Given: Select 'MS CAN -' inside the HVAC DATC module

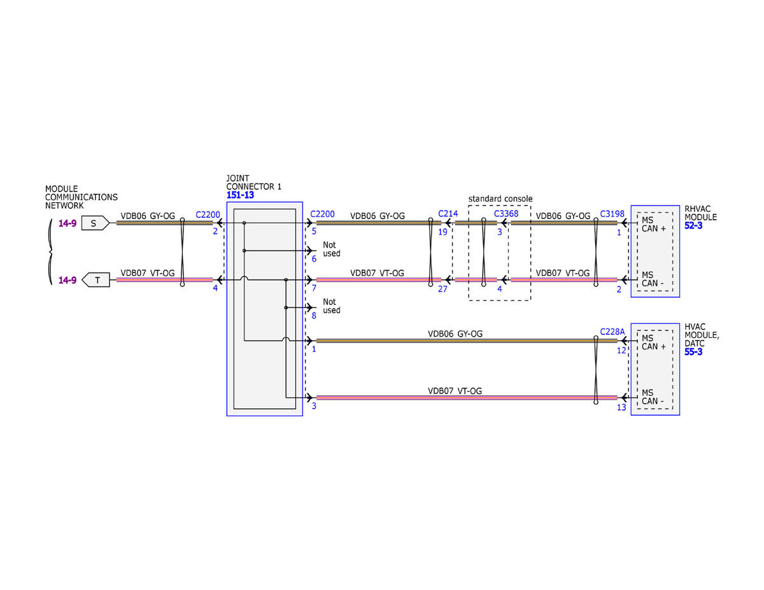Looking at the screenshot, I should tap(653, 397).
